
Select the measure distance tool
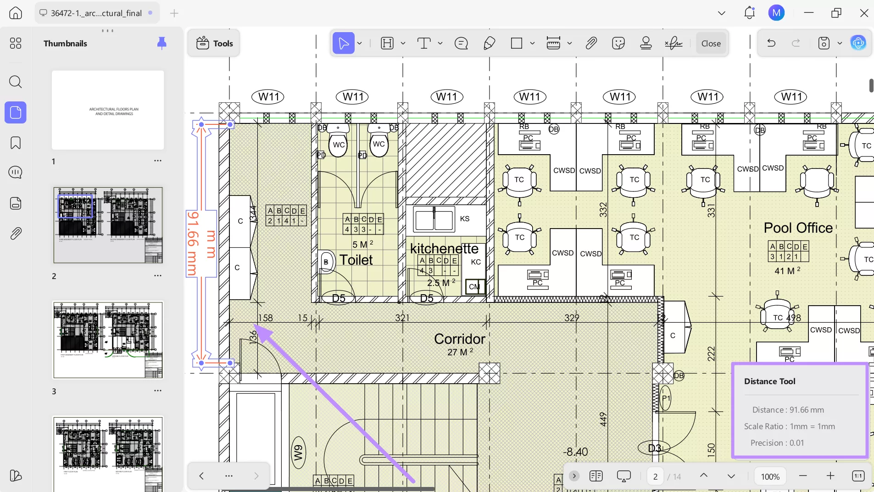coord(554,43)
